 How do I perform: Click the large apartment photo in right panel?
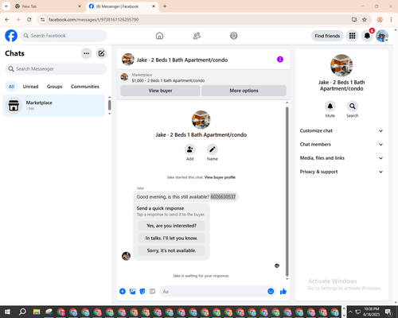pos(341,65)
